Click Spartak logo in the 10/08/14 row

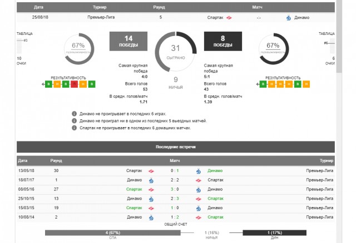coord(199,217)
